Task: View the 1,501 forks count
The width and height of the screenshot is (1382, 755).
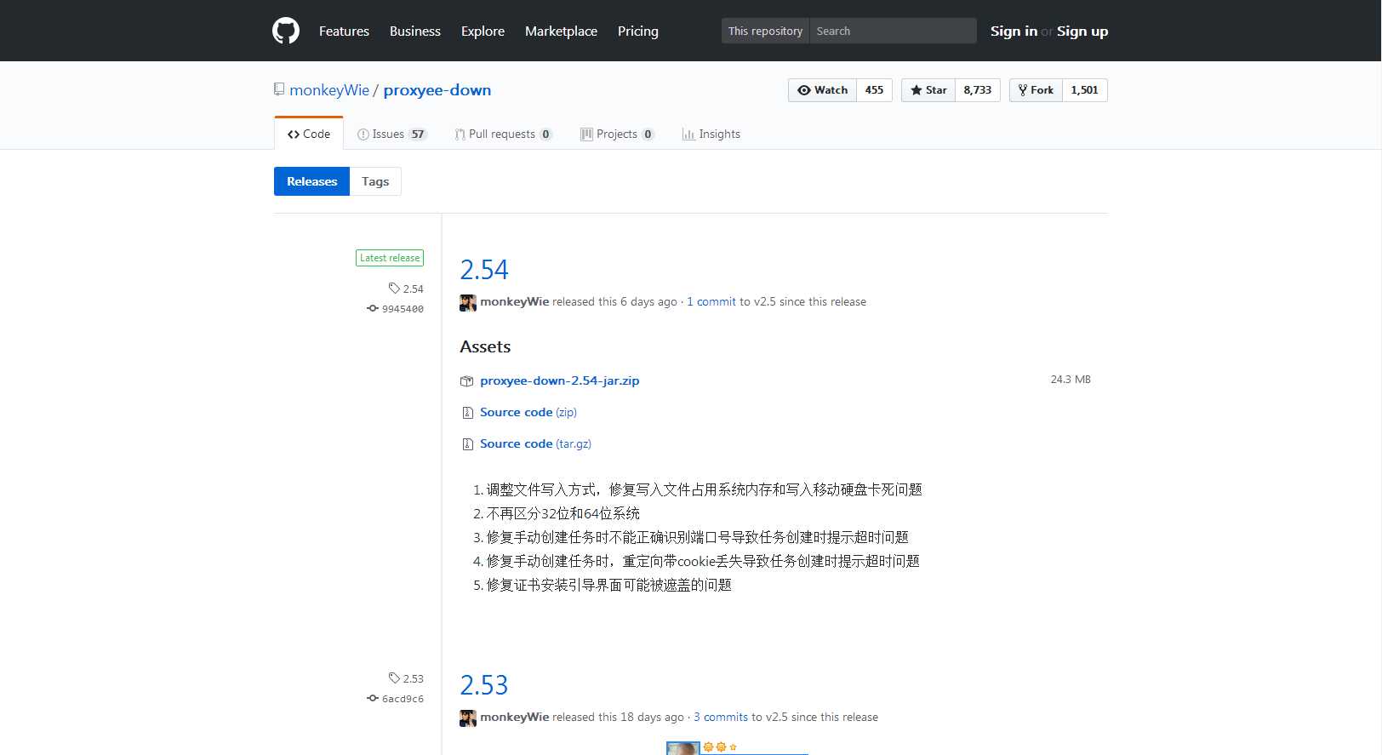Action: click(1084, 90)
